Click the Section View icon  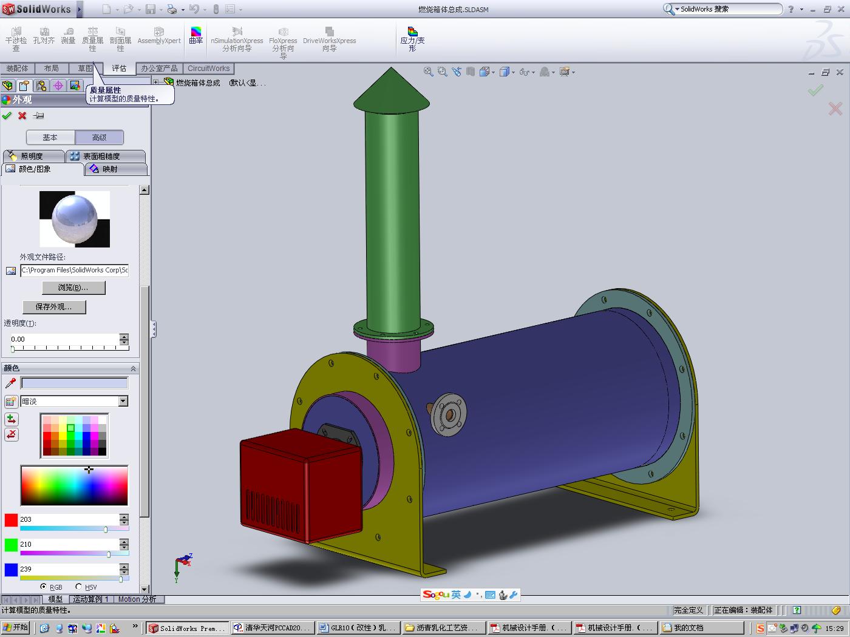pyautogui.click(x=471, y=72)
